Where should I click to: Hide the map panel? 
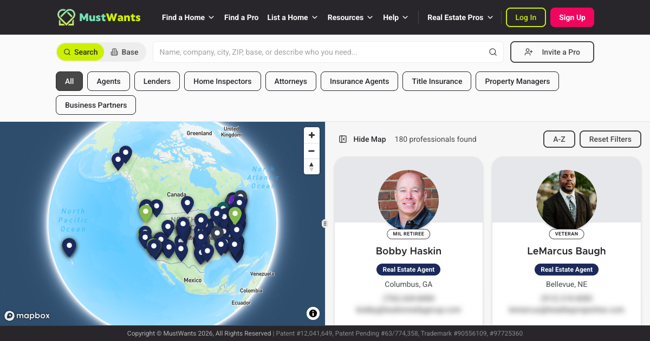[x=363, y=139]
